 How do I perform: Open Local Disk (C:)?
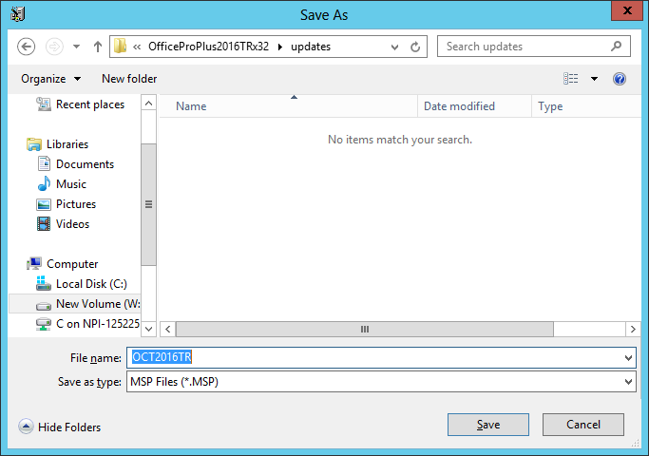91,284
